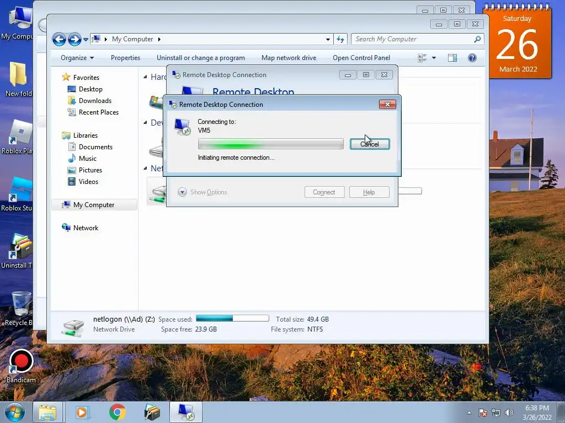This screenshot has height=423, width=565.
Task: Collapse the Devices group arrow
Action: 145,123
